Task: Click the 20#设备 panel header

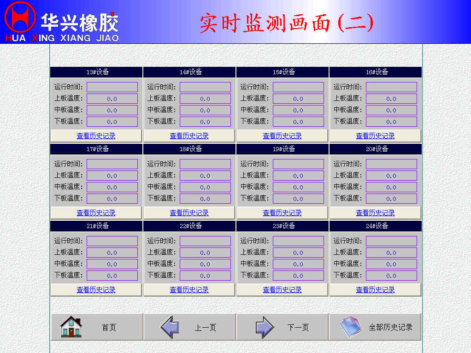Action: tap(376, 149)
